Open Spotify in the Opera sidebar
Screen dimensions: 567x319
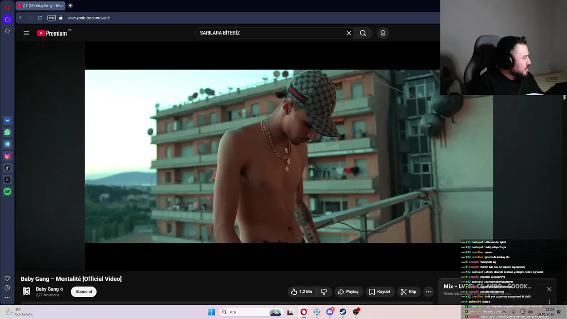pyautogui.click(x=7, y=191)
